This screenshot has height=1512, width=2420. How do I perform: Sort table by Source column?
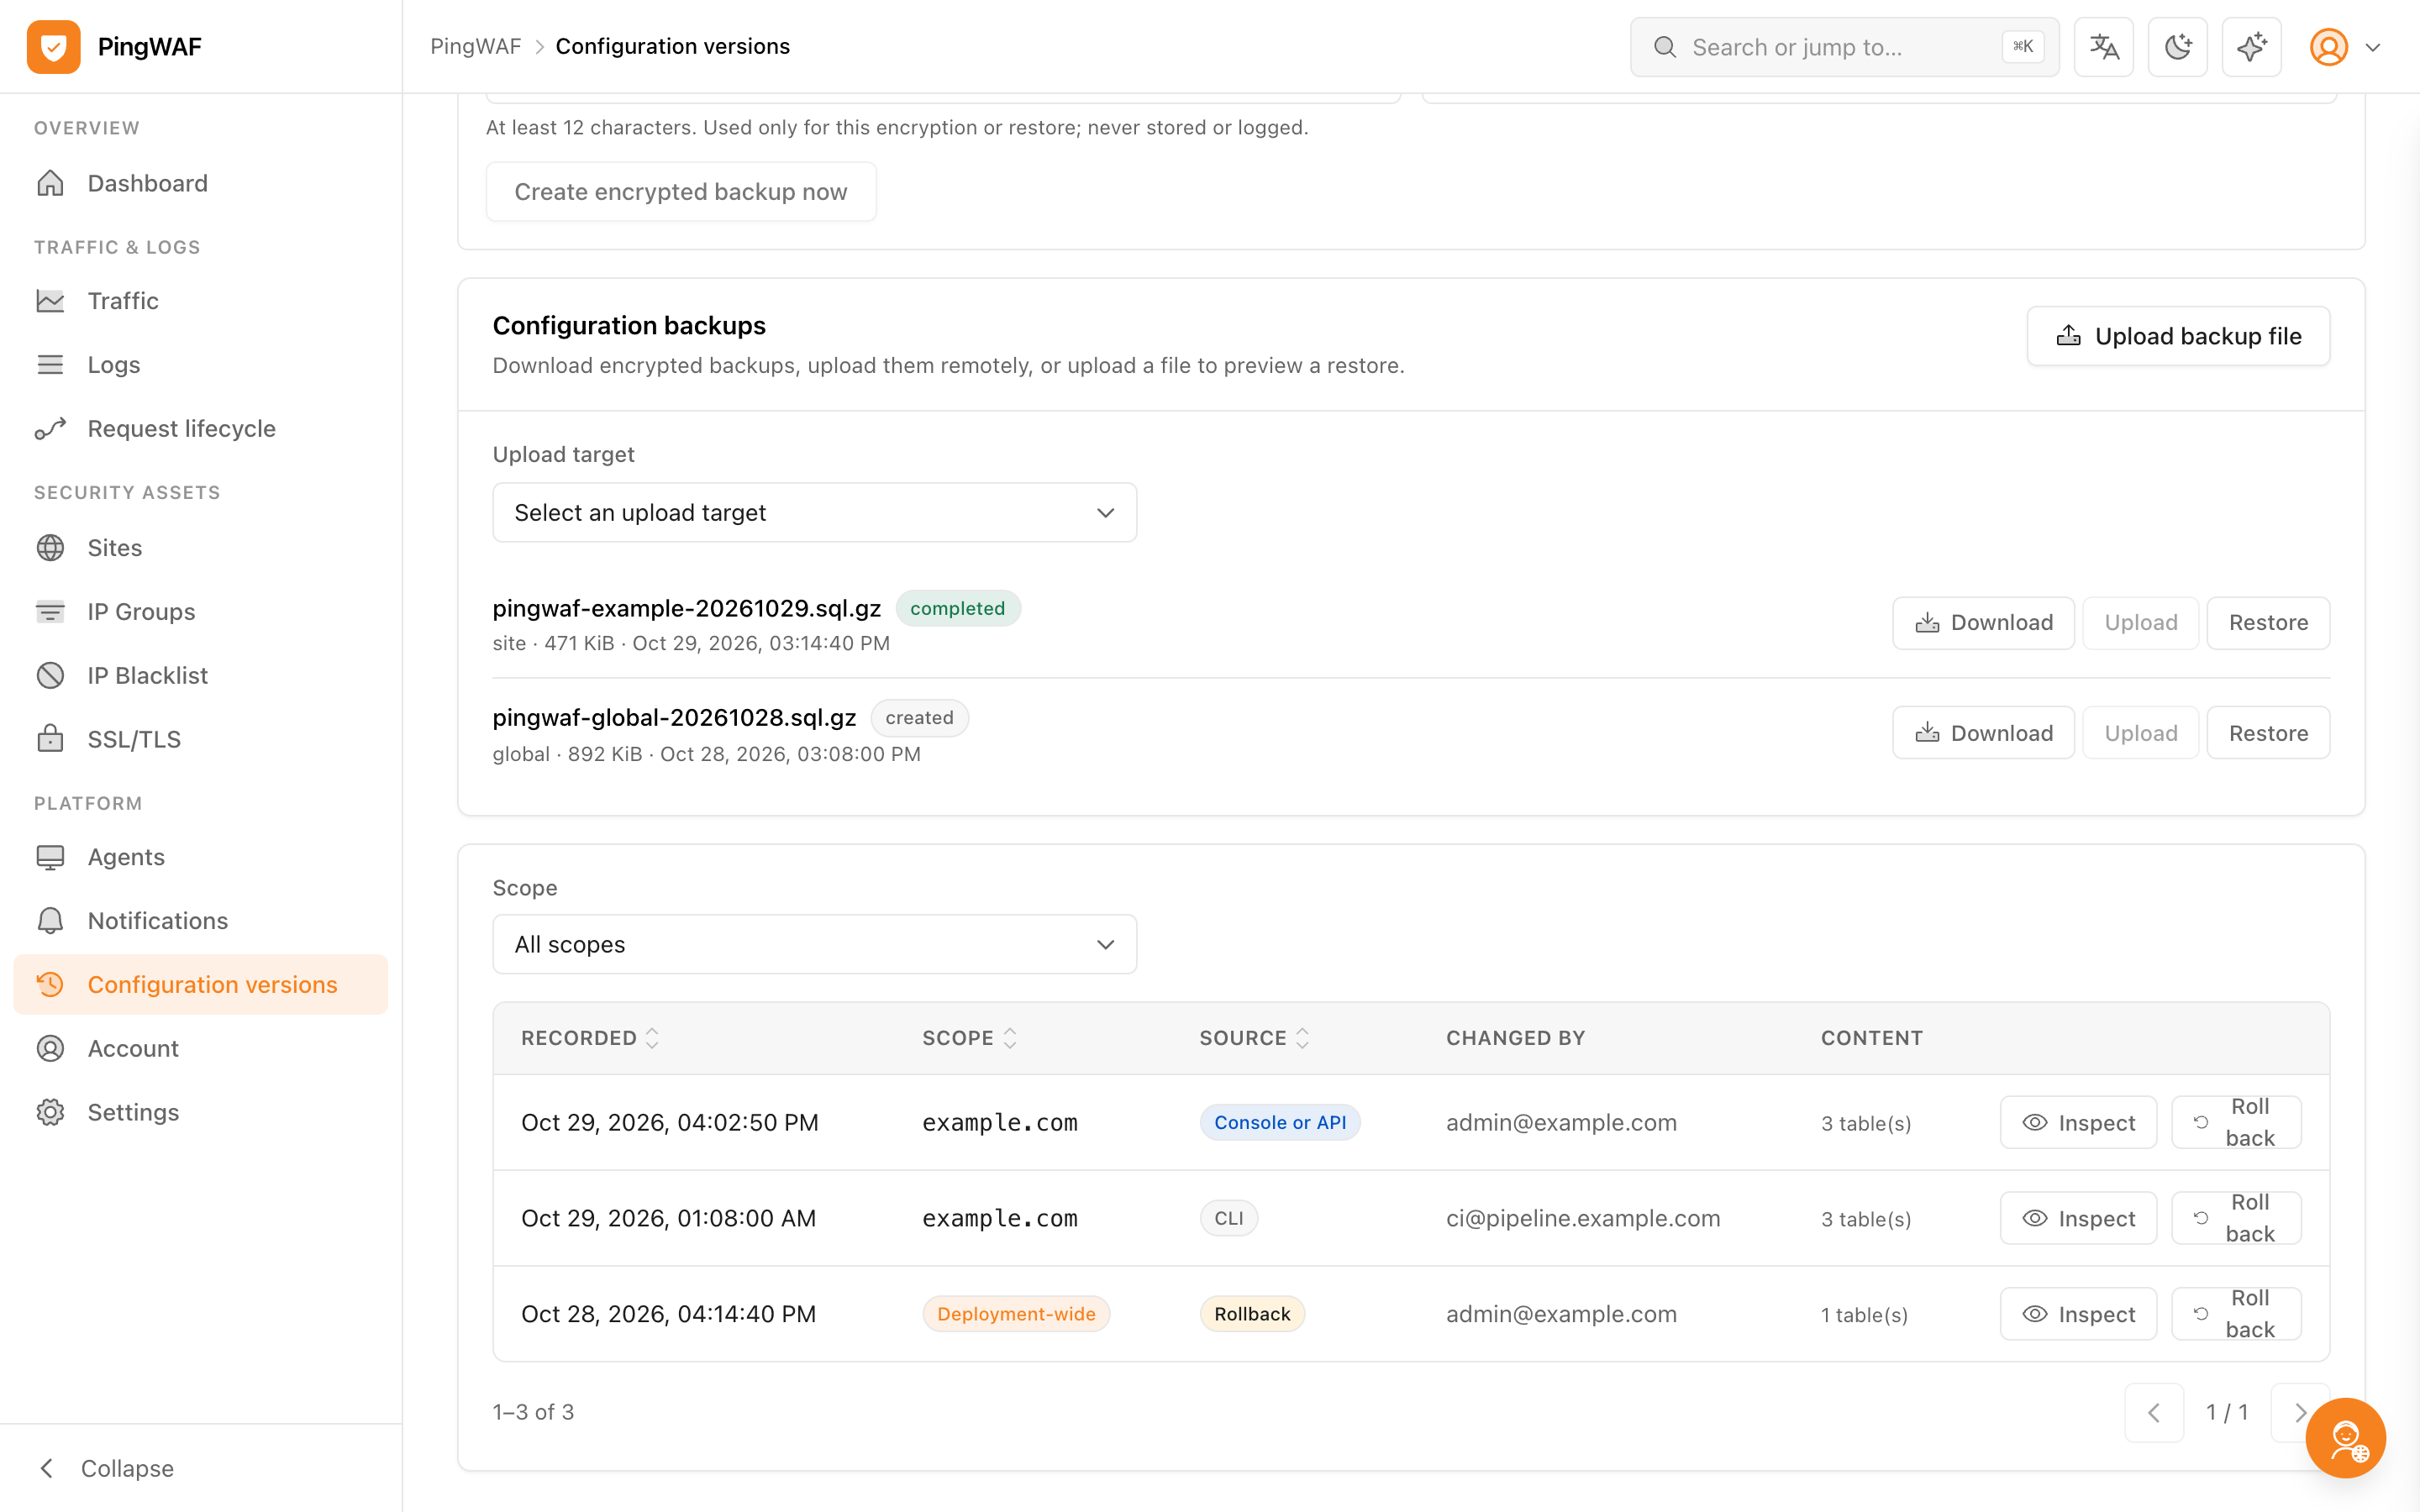(1254, 1038)
